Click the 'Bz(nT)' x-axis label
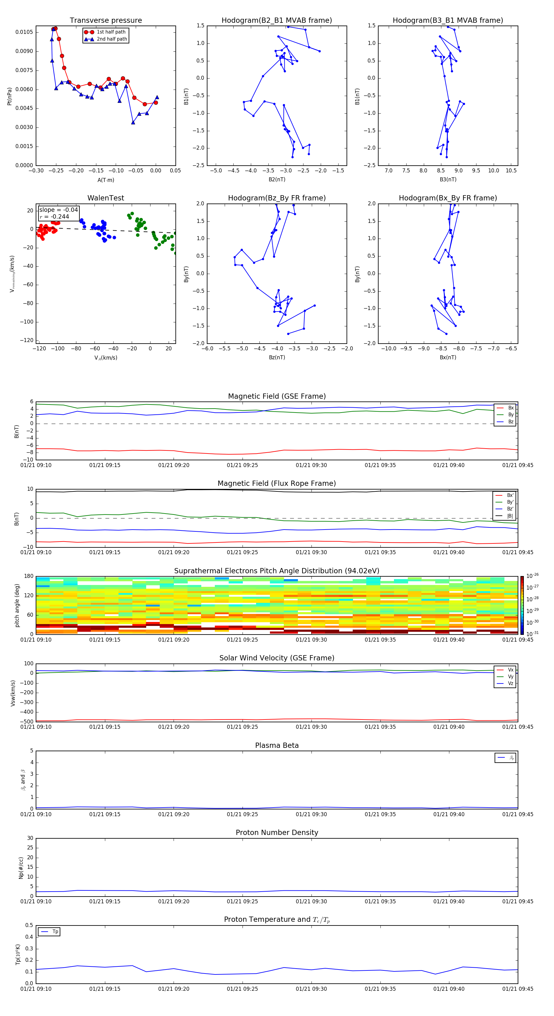The image size is (554, 1016). click(x=277, y=357)
